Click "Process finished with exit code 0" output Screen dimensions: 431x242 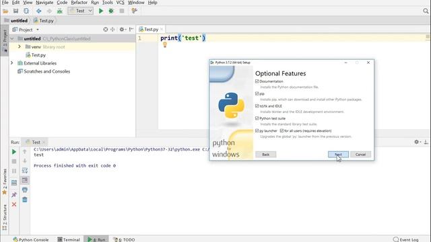[75, 166]
